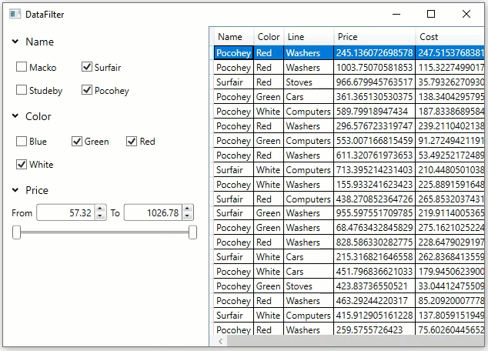
Task: Maximize the DataFilter window
Action: (431, 14)
